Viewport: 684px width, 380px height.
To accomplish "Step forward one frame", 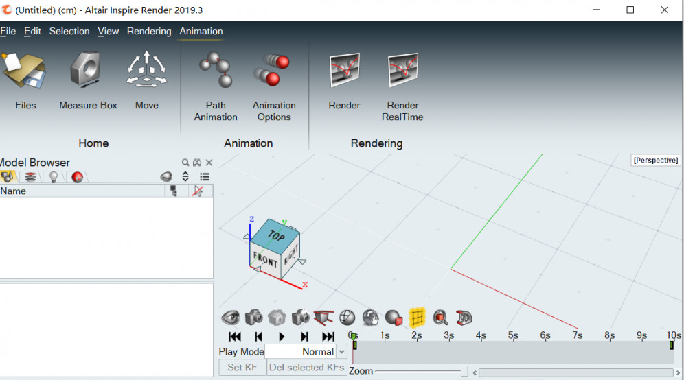I will [x=304, y=336].
